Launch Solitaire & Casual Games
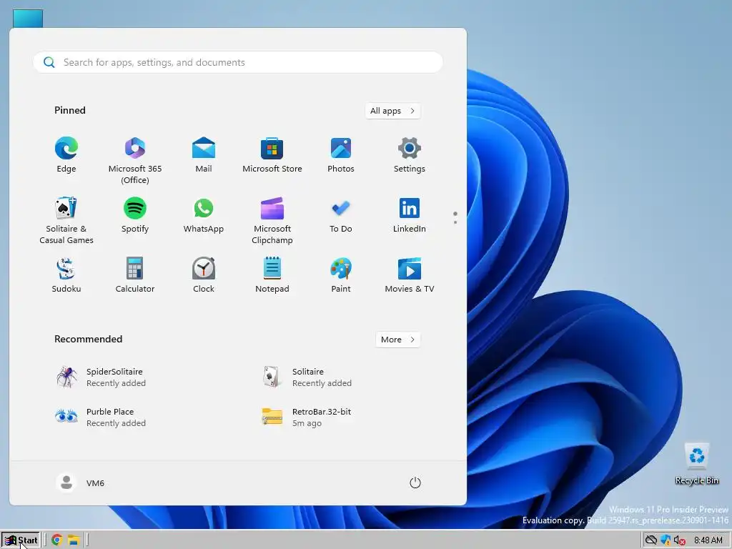The width and height of the screenshot is (732, 549). [66, 220]
